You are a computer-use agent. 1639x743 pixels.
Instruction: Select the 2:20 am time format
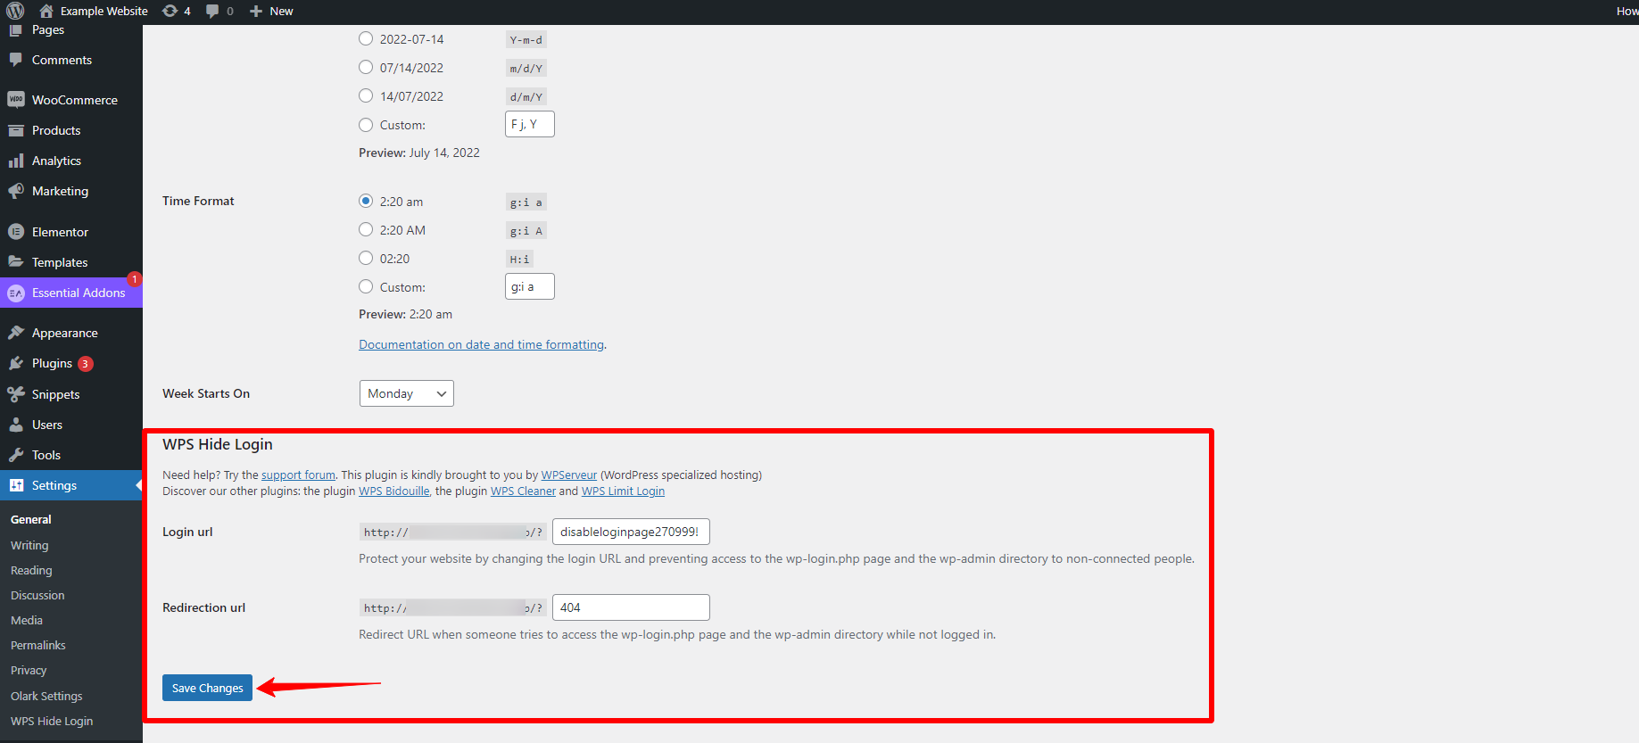(x=366, y=201)
